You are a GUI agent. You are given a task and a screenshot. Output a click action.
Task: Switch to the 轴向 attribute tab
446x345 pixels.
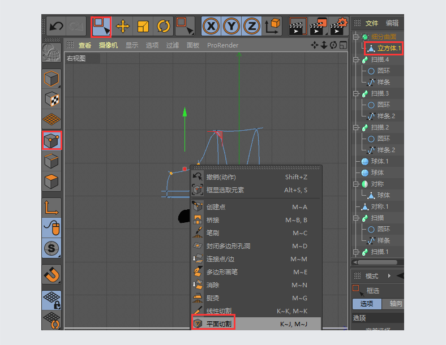pos(394,304)
